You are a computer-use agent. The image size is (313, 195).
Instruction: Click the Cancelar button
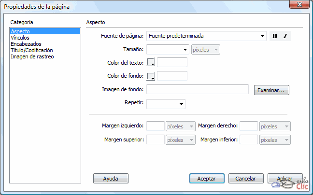coord(245,179)
